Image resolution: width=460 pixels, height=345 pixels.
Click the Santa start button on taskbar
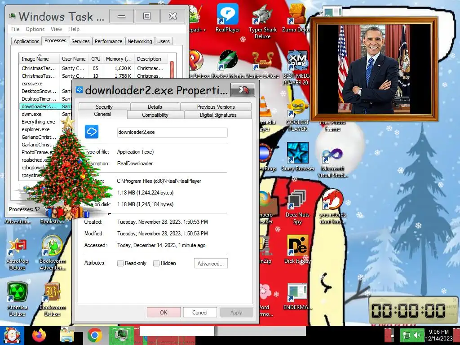click(x=12, y=335)
